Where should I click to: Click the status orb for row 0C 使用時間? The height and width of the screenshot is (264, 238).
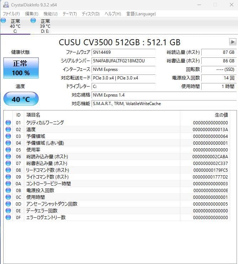(x=8, y=197)
